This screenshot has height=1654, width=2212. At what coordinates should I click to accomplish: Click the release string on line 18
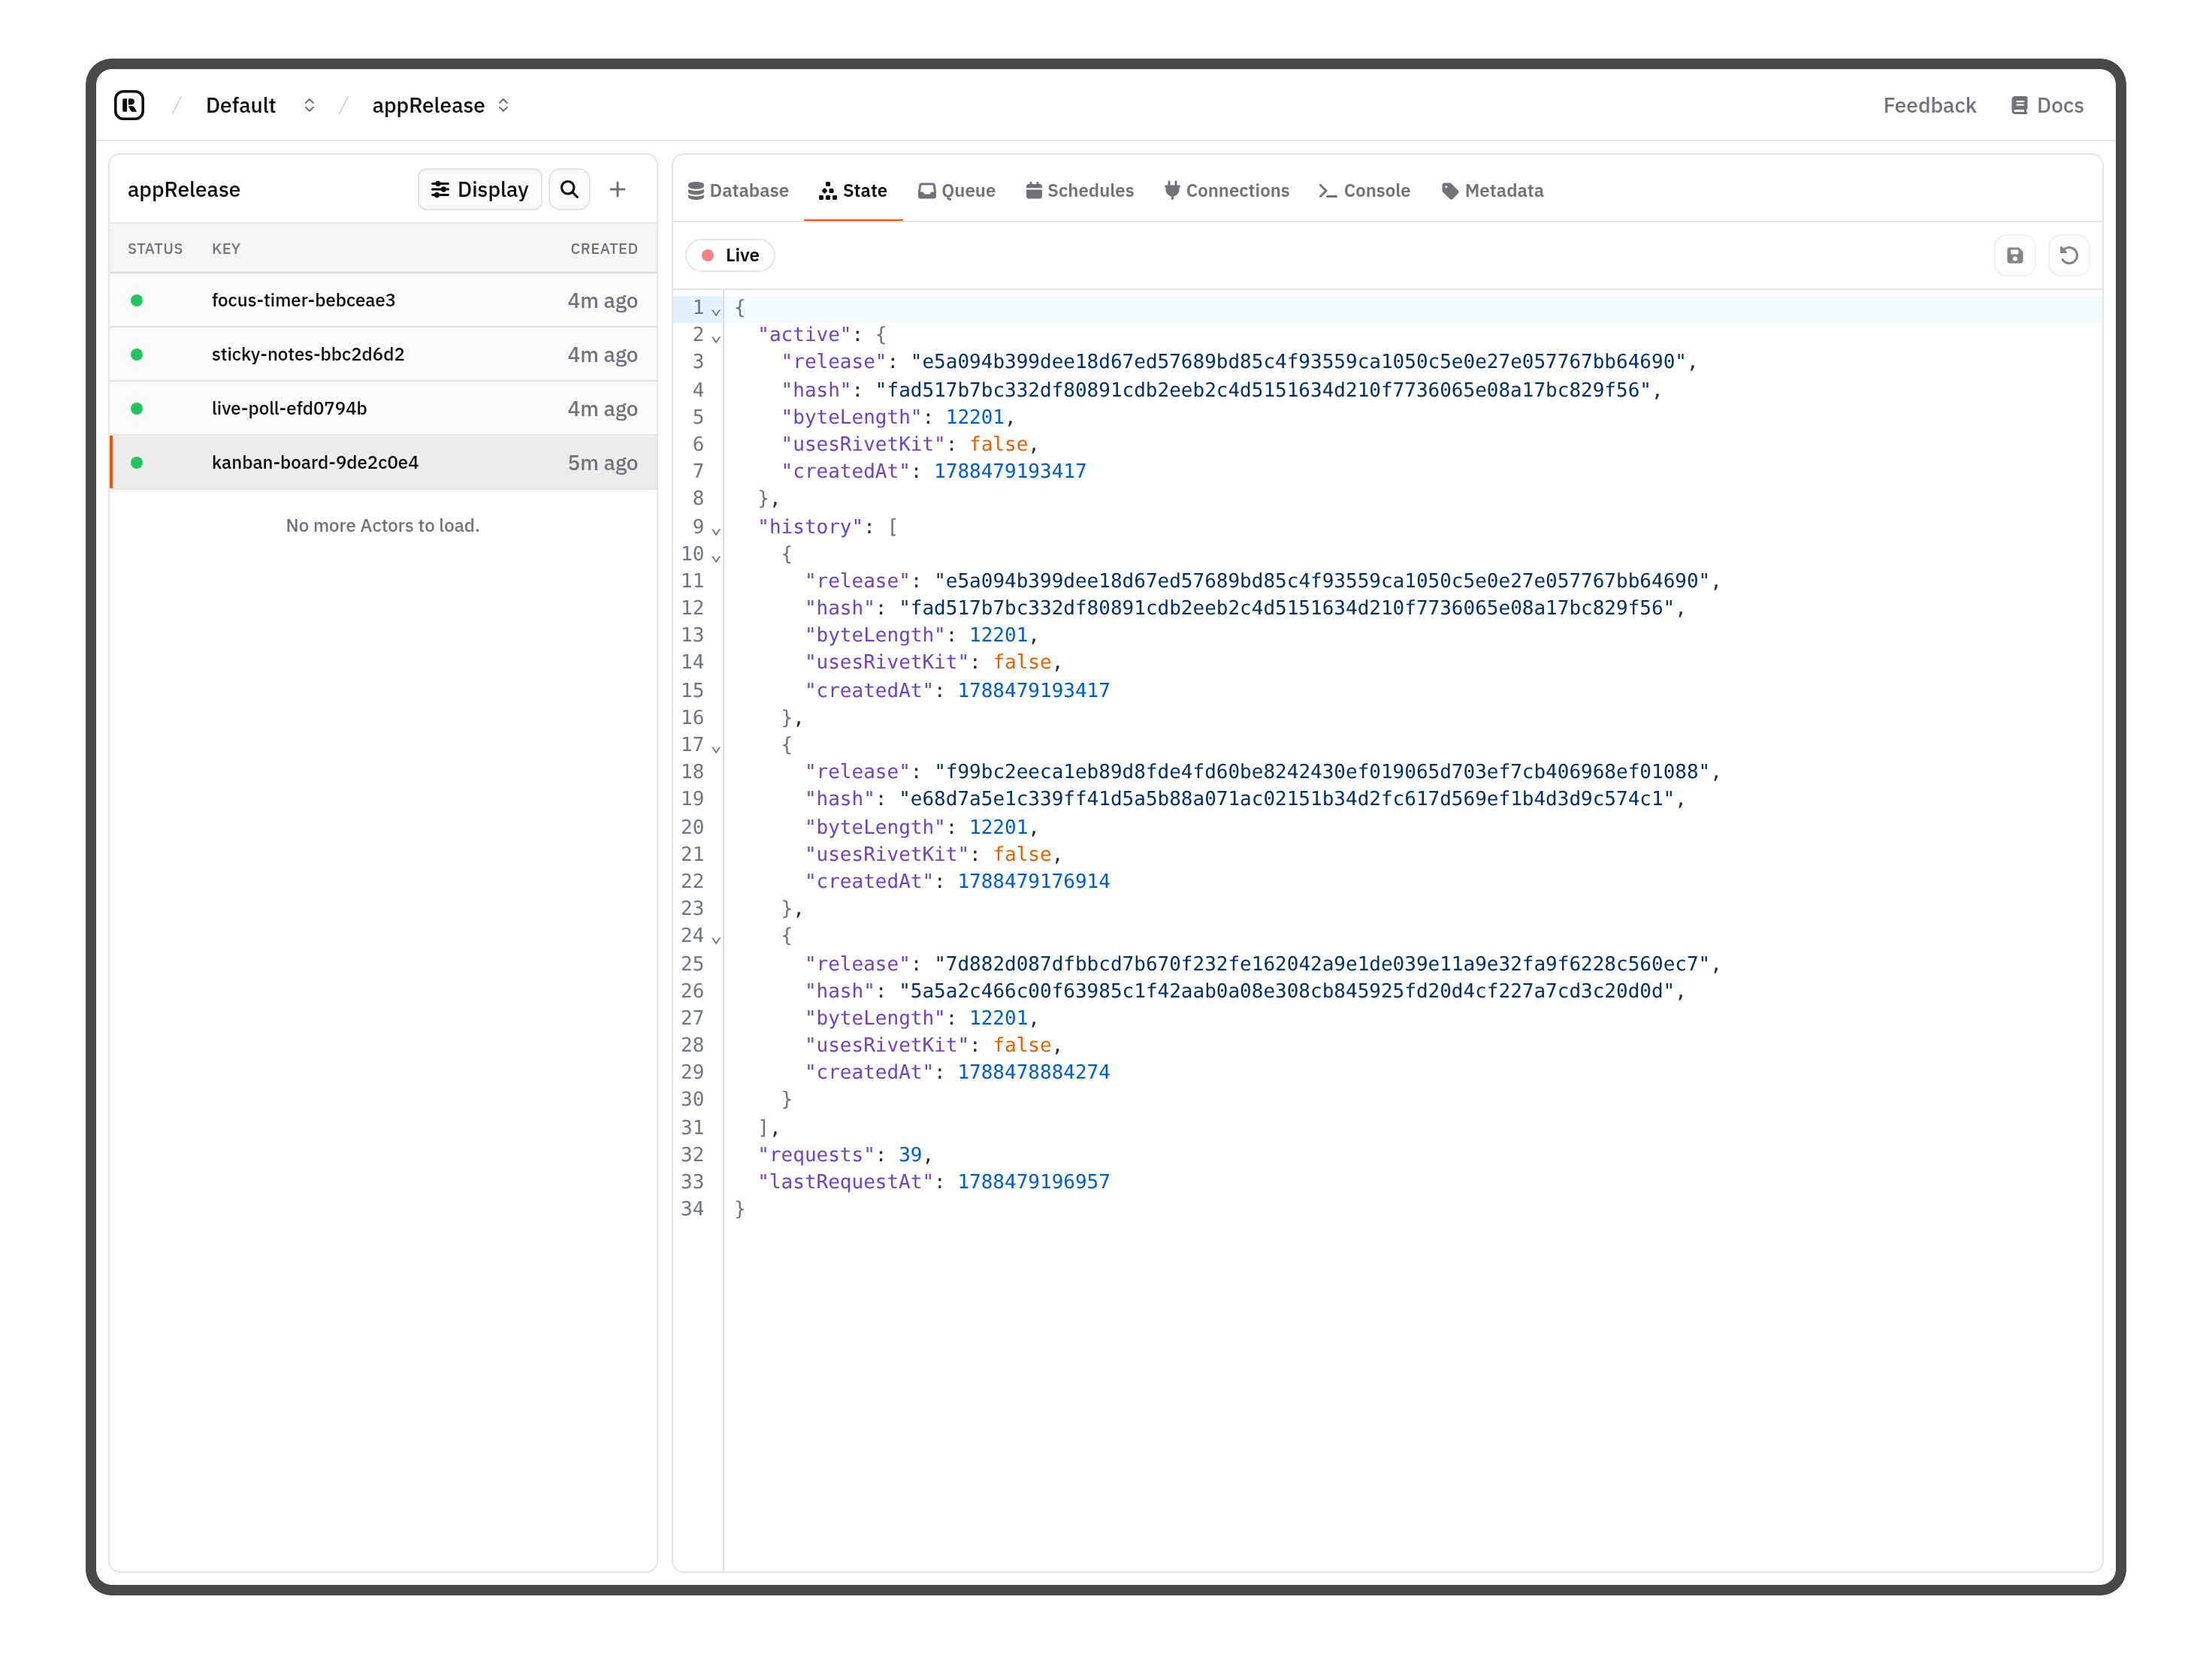[1322, 771]
